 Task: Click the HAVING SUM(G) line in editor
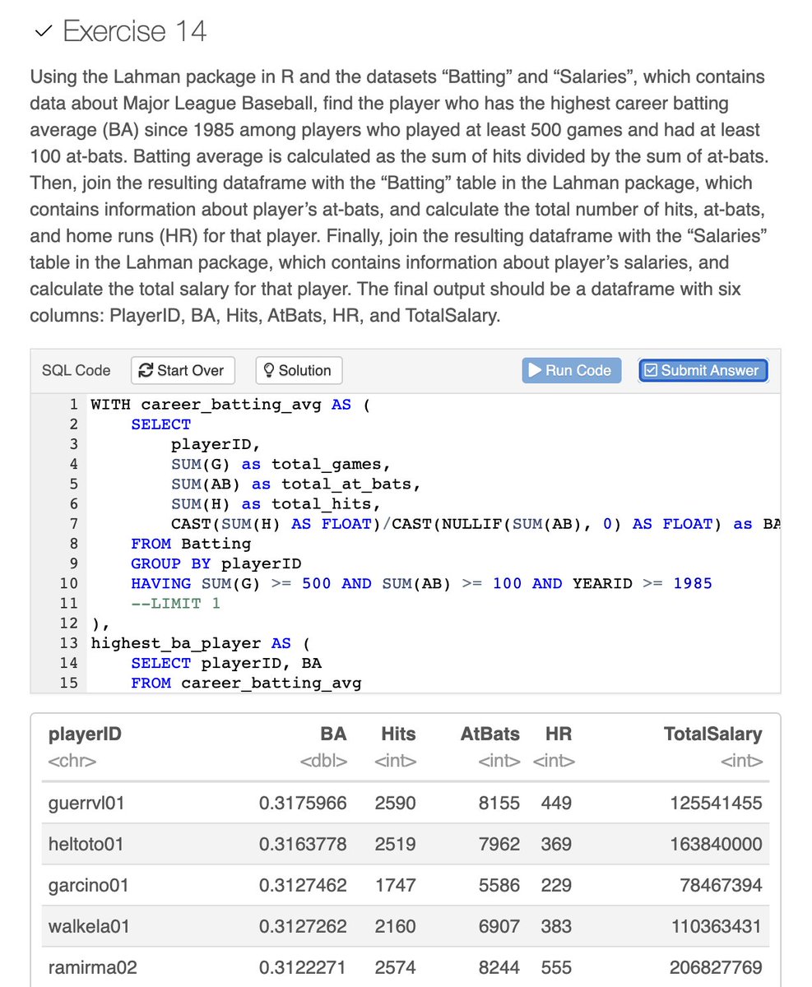(421, 583)
